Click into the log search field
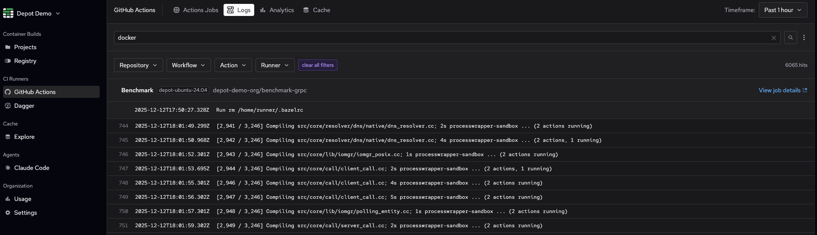Image resolution: width=817 pixels, height=235 pixels. [x=440, y=38]
